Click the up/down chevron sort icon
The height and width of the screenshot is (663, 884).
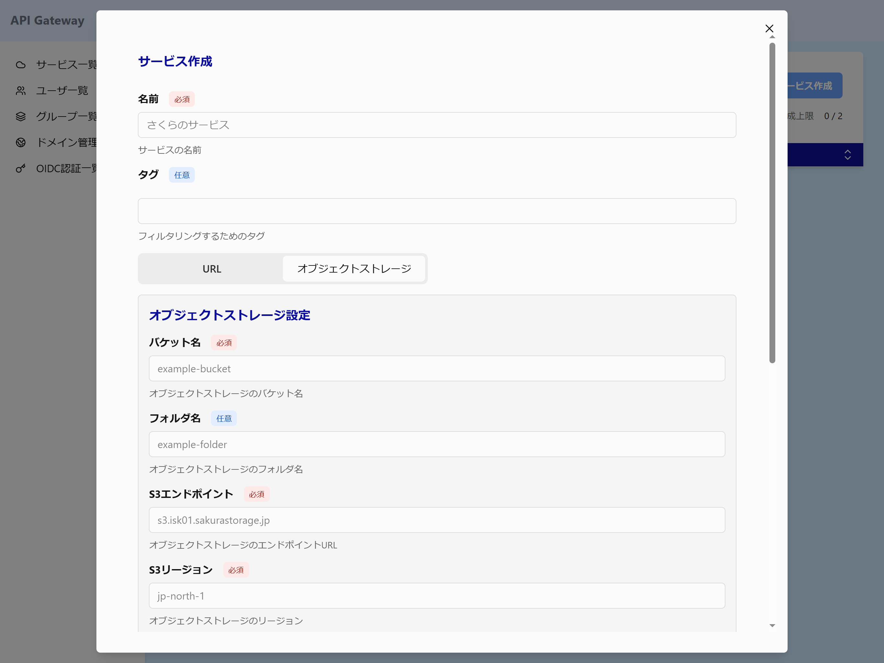coord(847,155)
